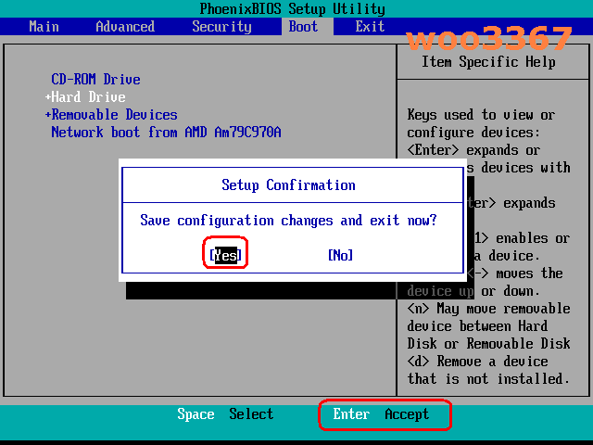
Task: Expand the +Hard Drive entry
Action: click(85, 97)
